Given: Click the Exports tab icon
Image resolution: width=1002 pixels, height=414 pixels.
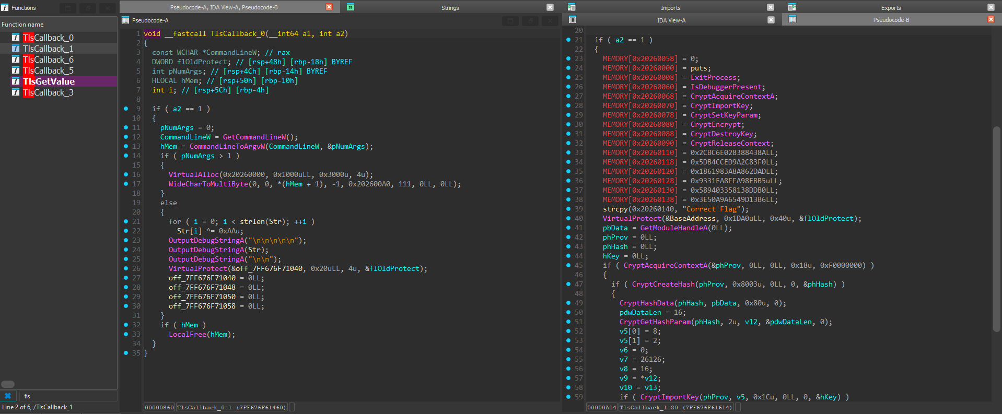Looking at the screenshot, I should coord(792,7).
